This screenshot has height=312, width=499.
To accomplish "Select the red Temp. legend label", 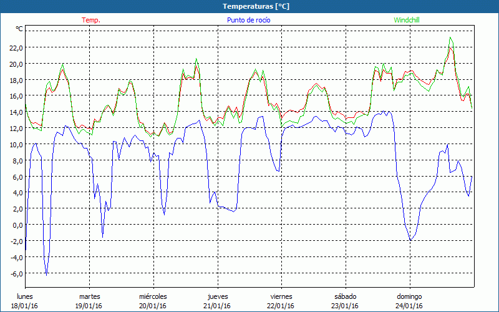I will [x=91, y=20].
